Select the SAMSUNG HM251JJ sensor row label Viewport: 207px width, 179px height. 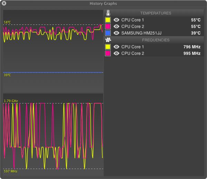(x=141, y=33)
